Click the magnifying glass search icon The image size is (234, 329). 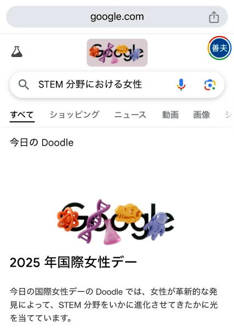click(x=24, y=85)
